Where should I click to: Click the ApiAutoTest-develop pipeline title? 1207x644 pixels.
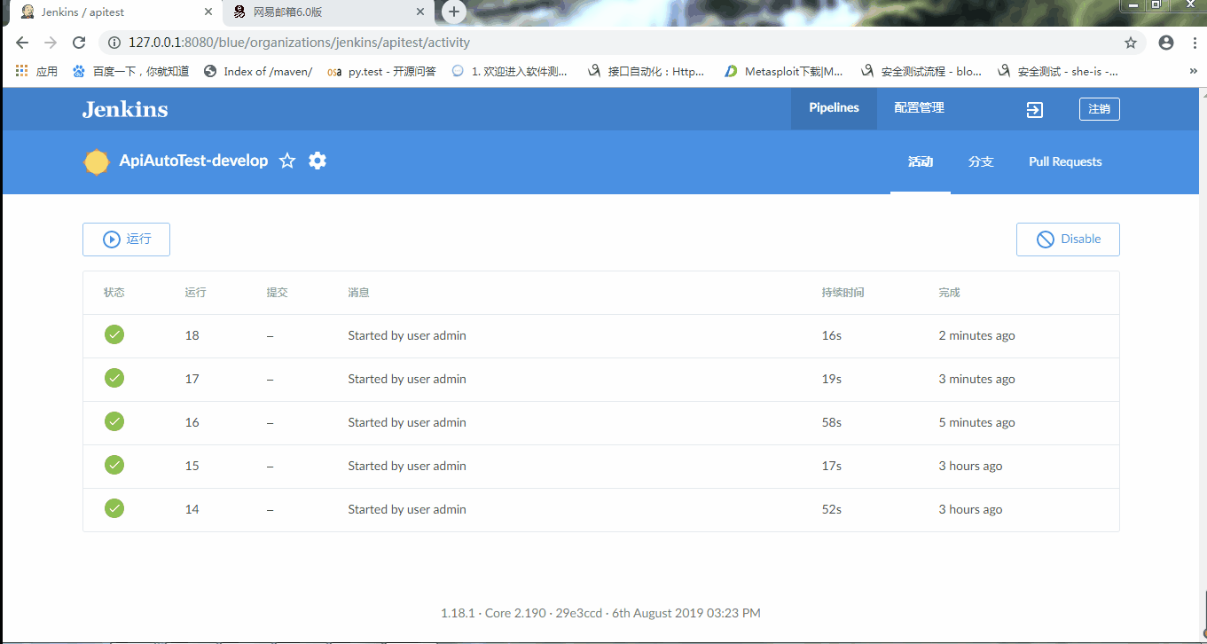tap(193, 161)
